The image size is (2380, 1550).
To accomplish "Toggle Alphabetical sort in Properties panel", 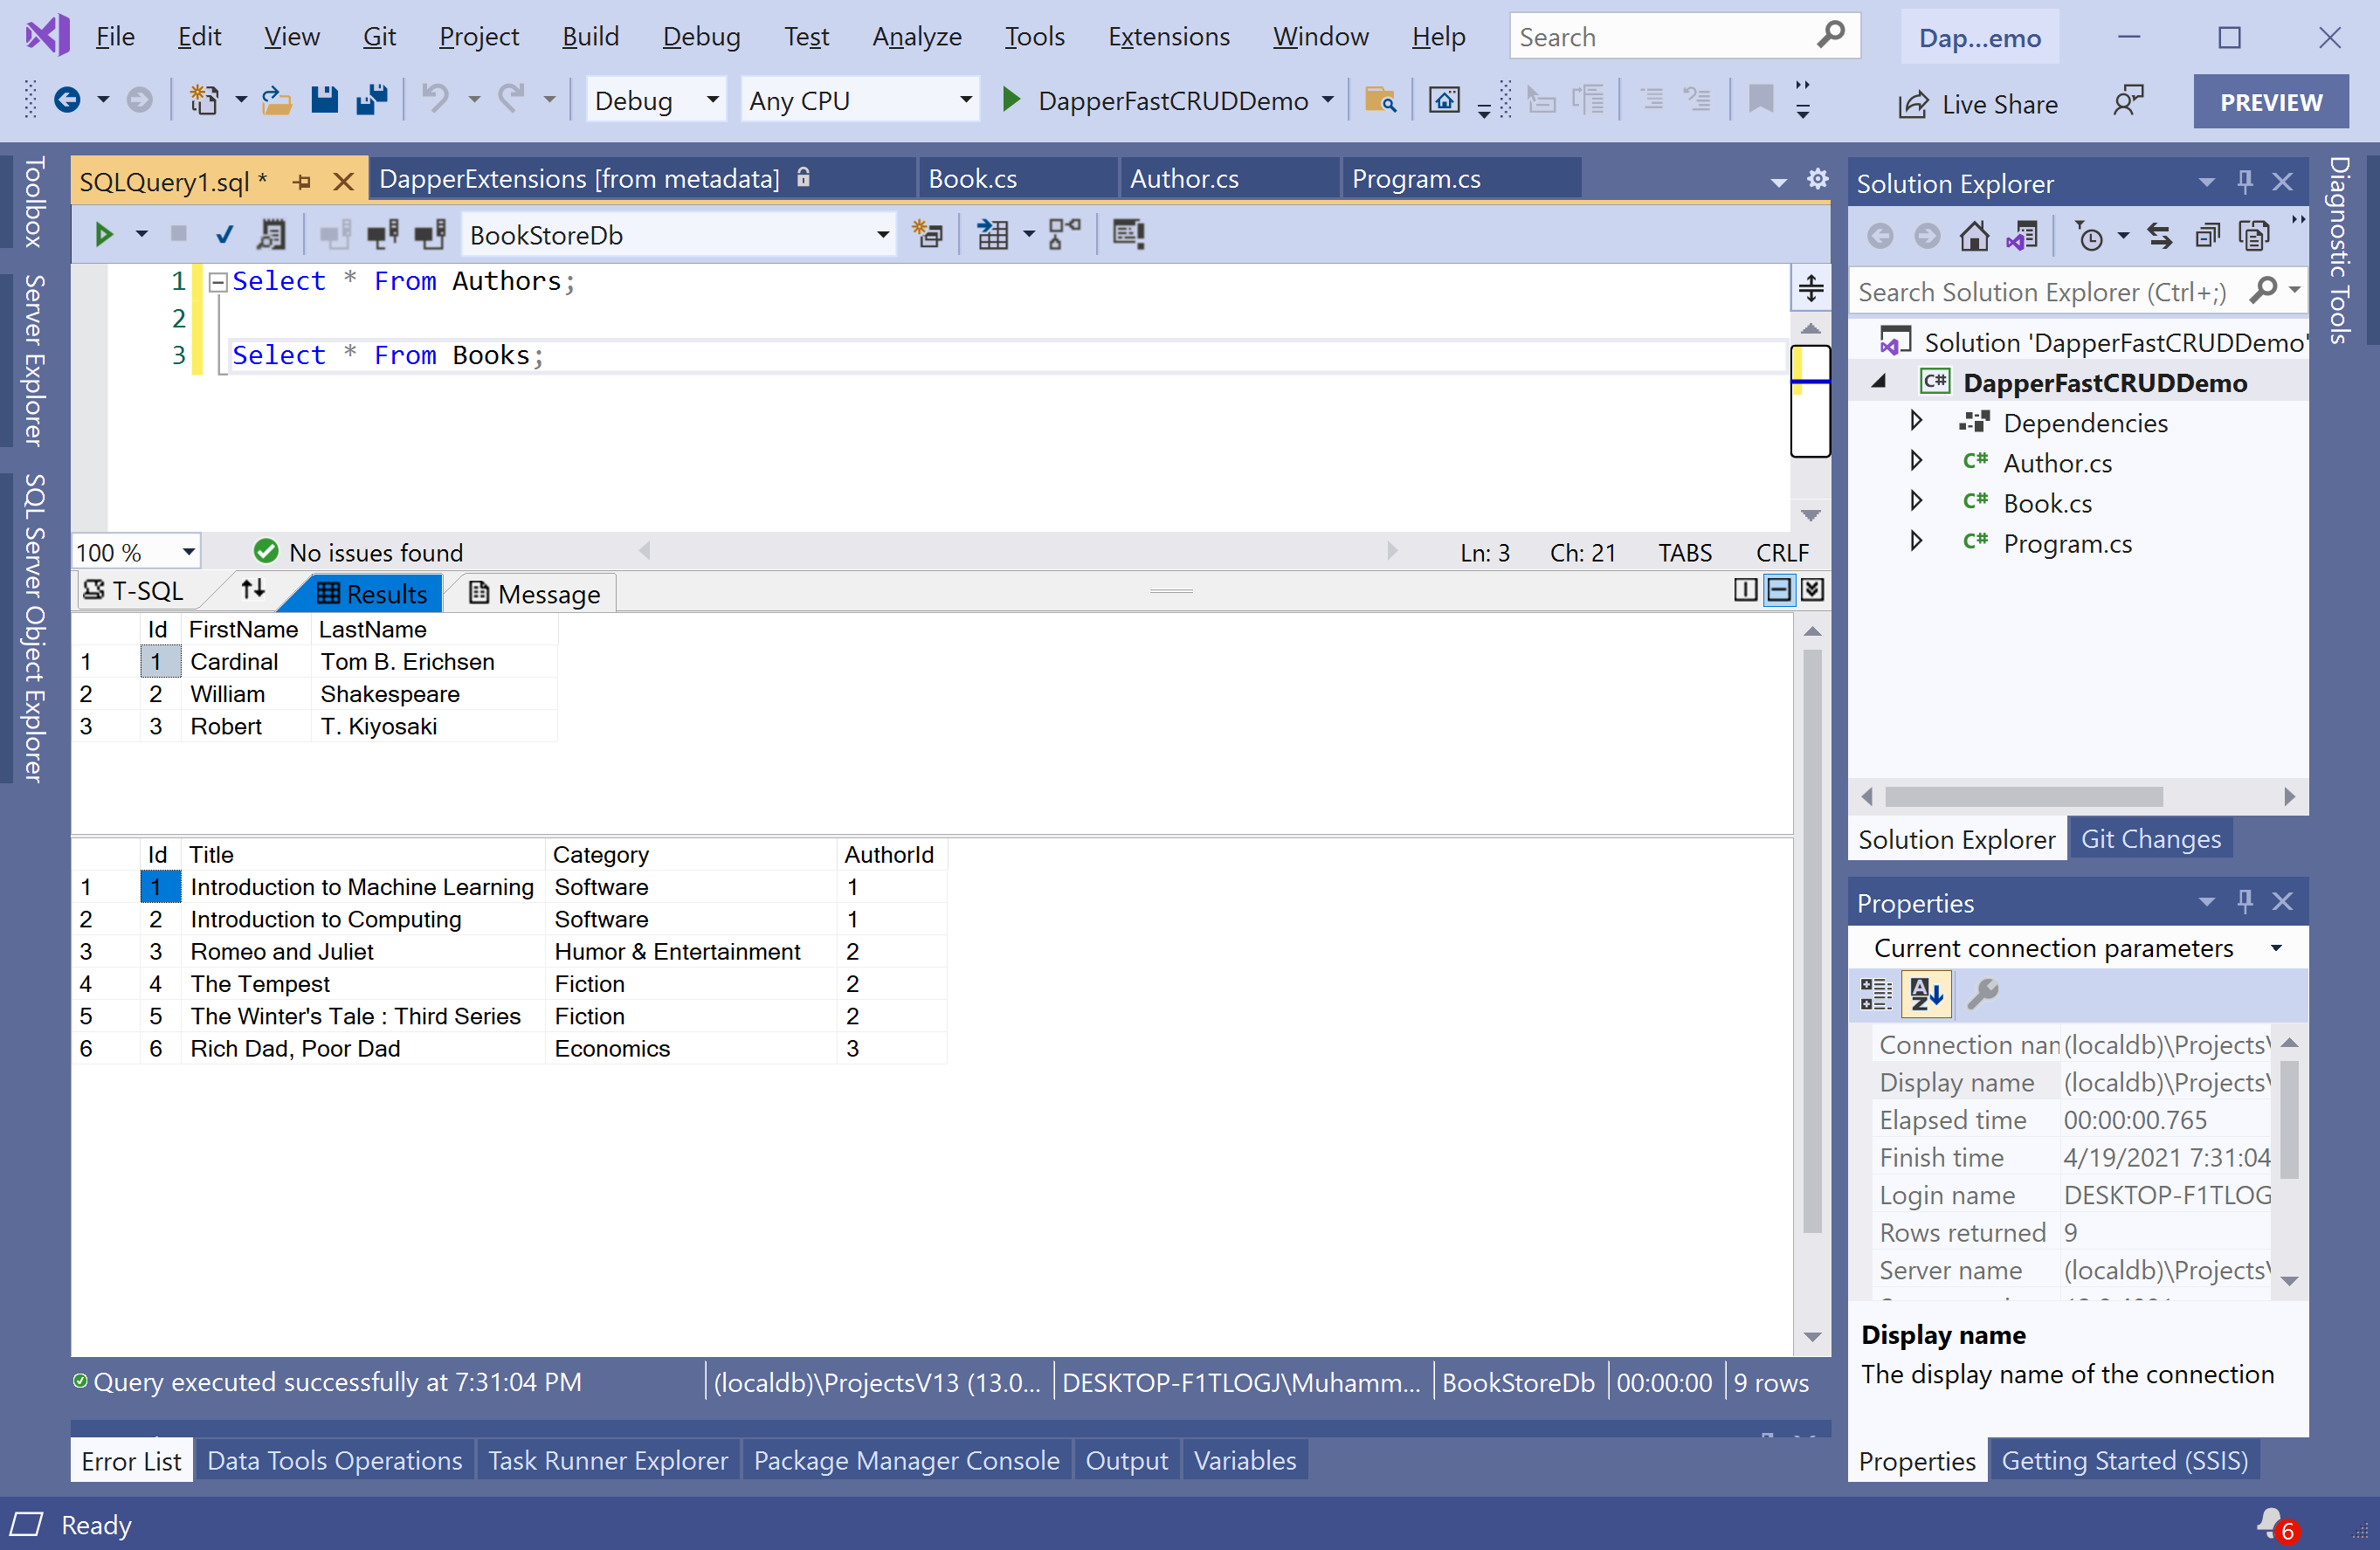I will (x=1926, y=994).
